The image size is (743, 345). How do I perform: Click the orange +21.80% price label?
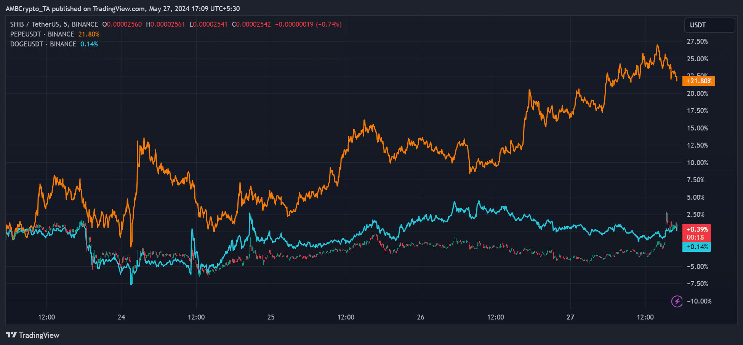coord(699,81)
